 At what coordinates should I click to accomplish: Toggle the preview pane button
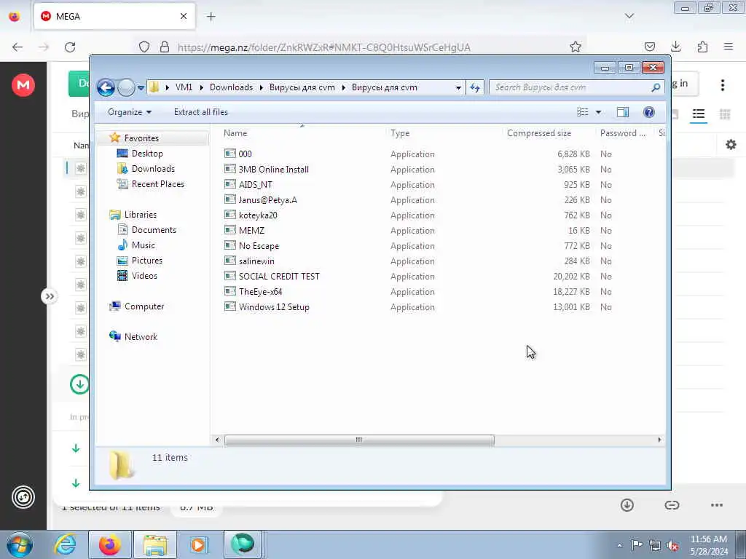623,112
